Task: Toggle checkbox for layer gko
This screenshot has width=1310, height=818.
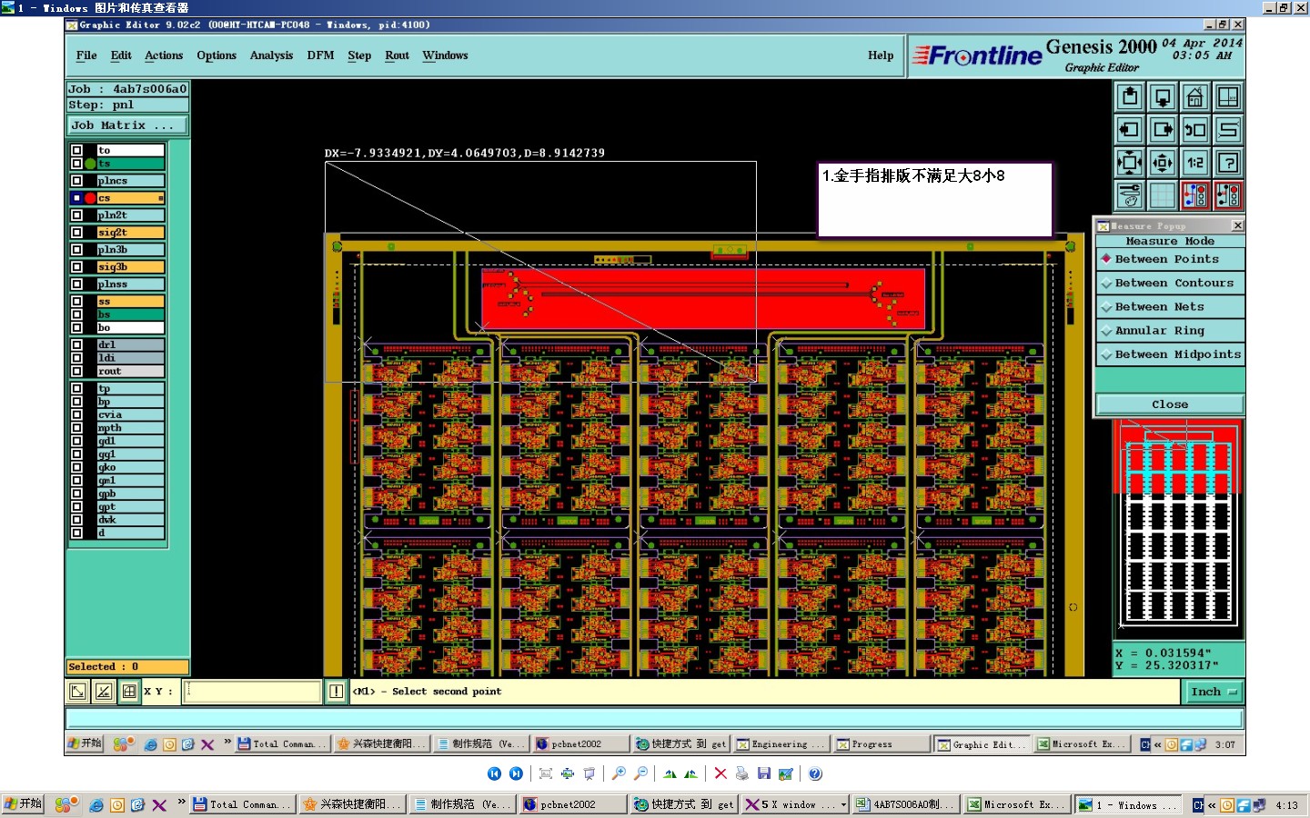Action: [x=76, y=467]
